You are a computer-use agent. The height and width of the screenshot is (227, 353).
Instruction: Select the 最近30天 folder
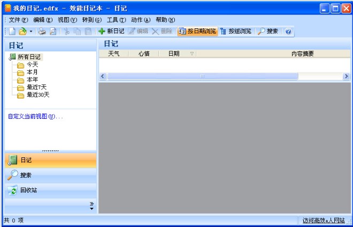tap(38, 95)
